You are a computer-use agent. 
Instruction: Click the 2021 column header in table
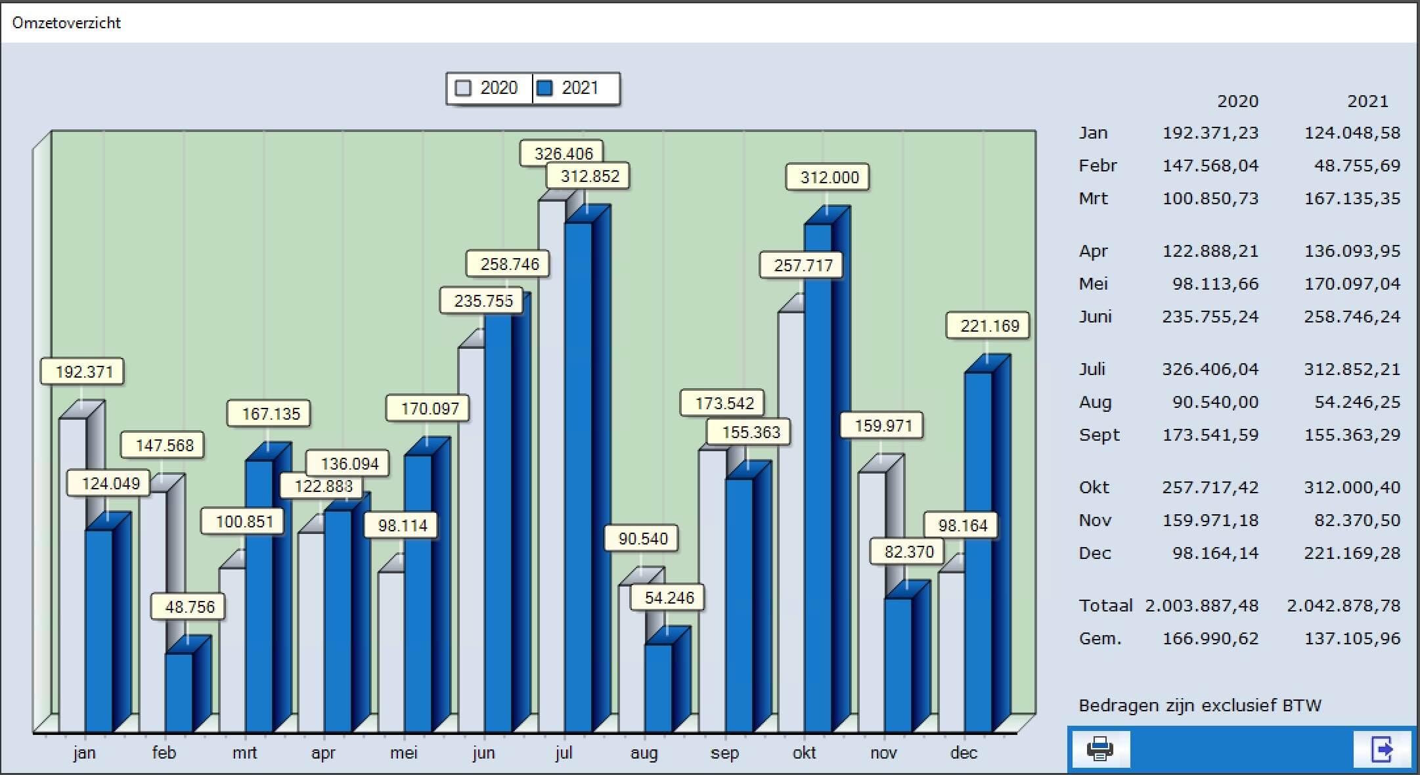click(1367, 101)
